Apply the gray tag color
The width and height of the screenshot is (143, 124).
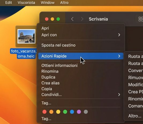(x=86, y=112)
